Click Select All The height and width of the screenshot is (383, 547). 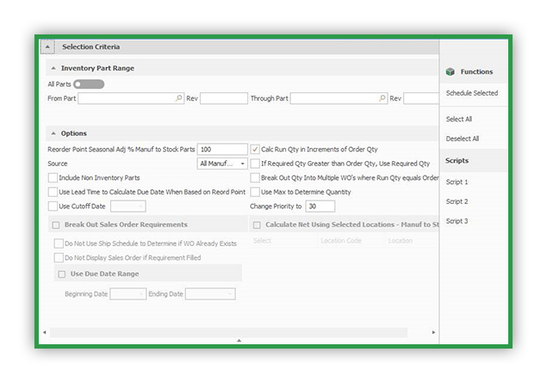point(459,119)
